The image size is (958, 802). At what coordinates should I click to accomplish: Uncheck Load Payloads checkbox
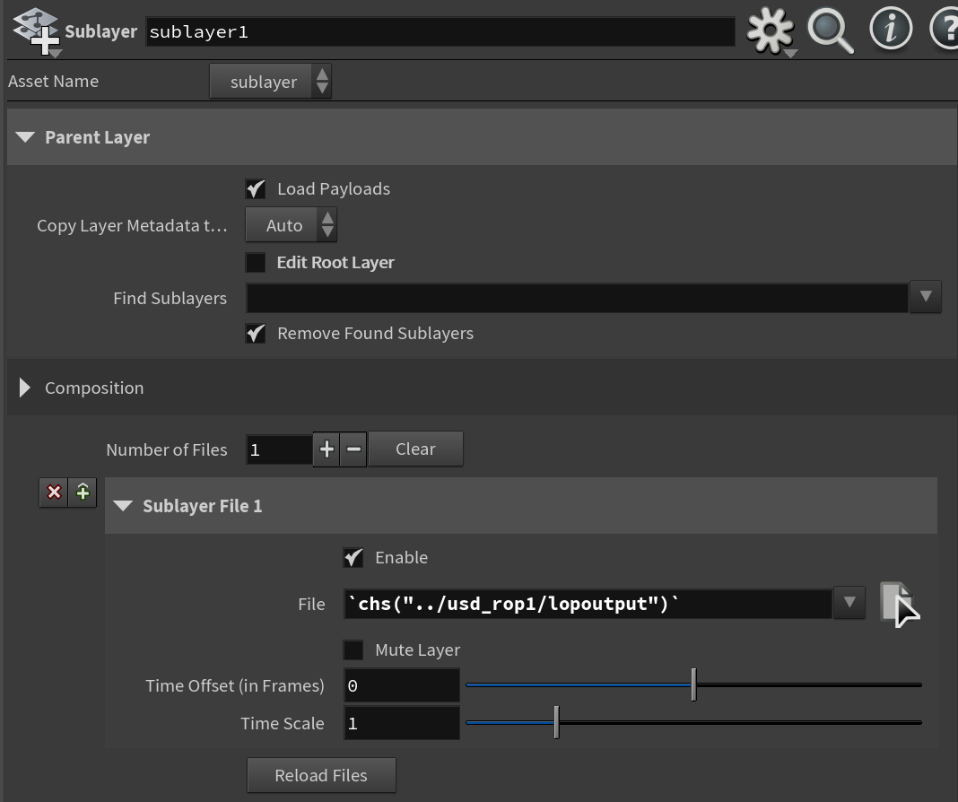tap(256, 188)
